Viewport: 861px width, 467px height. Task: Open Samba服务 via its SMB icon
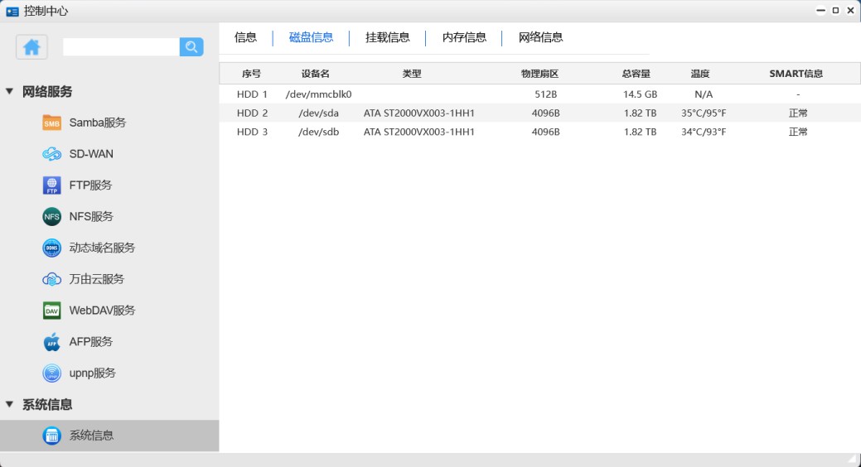52,123
